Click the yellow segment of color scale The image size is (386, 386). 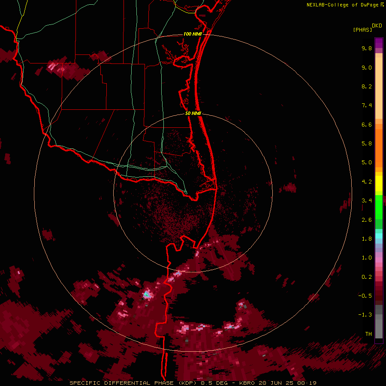click(x=379, y=184)
